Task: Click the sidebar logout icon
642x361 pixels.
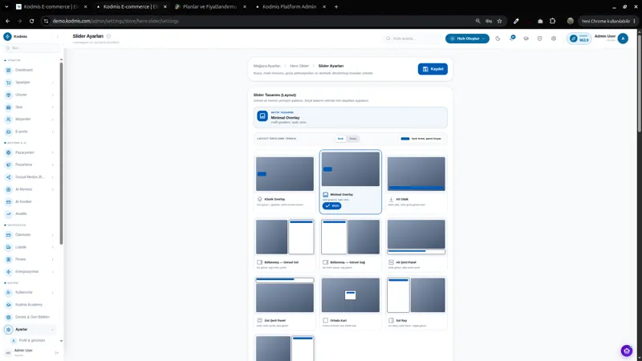Action: coord(56,352)
